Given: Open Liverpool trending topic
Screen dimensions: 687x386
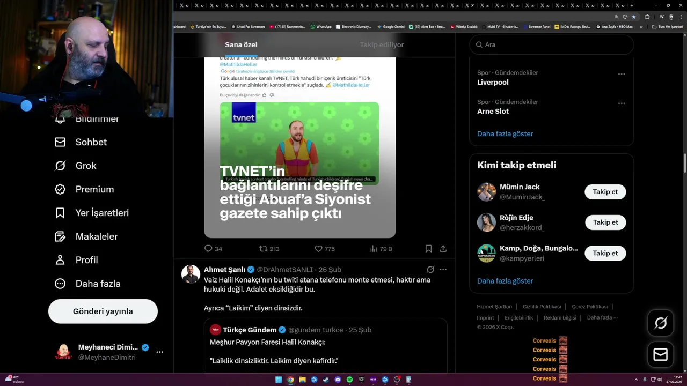Looking at the screenshot, I should coord(493,83).
